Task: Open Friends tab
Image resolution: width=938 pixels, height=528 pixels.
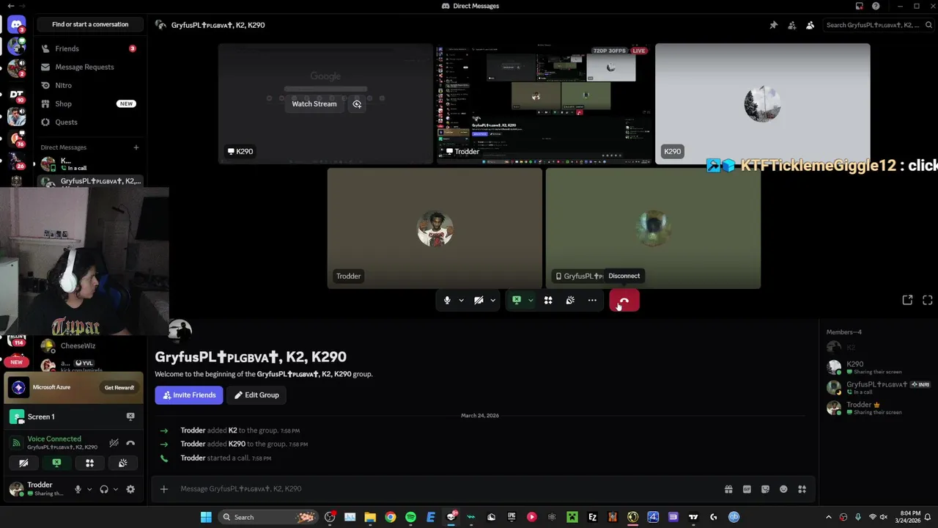Action: 89,48
